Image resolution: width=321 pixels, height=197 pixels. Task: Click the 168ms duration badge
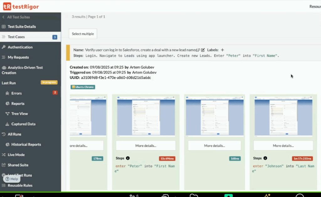tap(235, 159)
